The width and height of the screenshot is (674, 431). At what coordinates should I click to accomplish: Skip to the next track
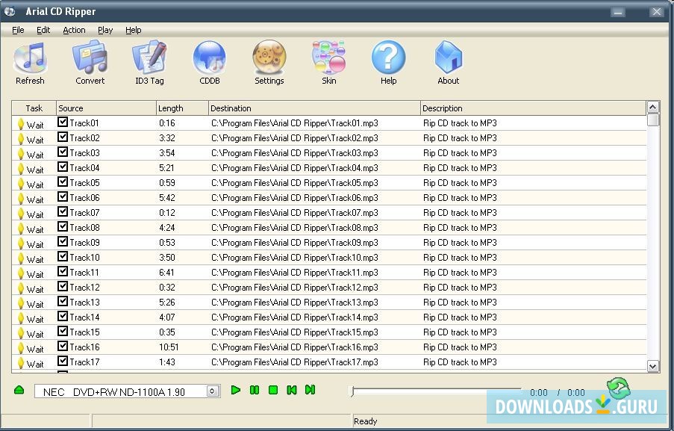pos(310,390)
